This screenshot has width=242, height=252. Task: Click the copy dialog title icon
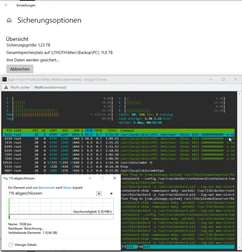(x=6, y=178)
